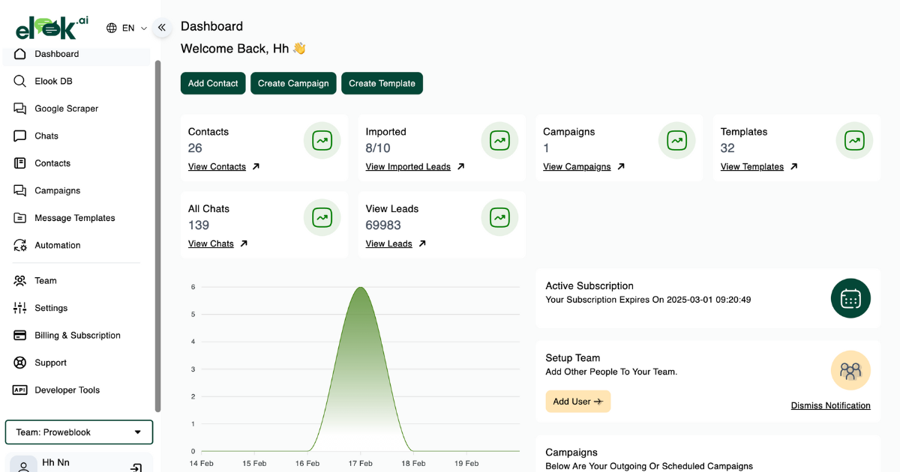Screen dimensions: 900x472
Task: Click the All Chats card trend icon
Action: click(x=322, y=217)
